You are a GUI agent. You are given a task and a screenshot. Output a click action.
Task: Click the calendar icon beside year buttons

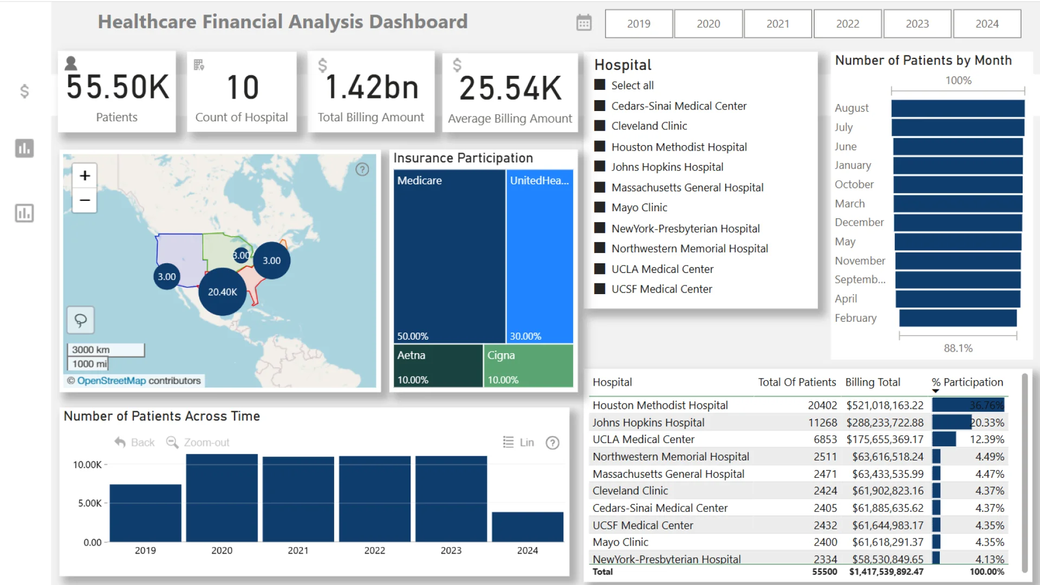584,23
